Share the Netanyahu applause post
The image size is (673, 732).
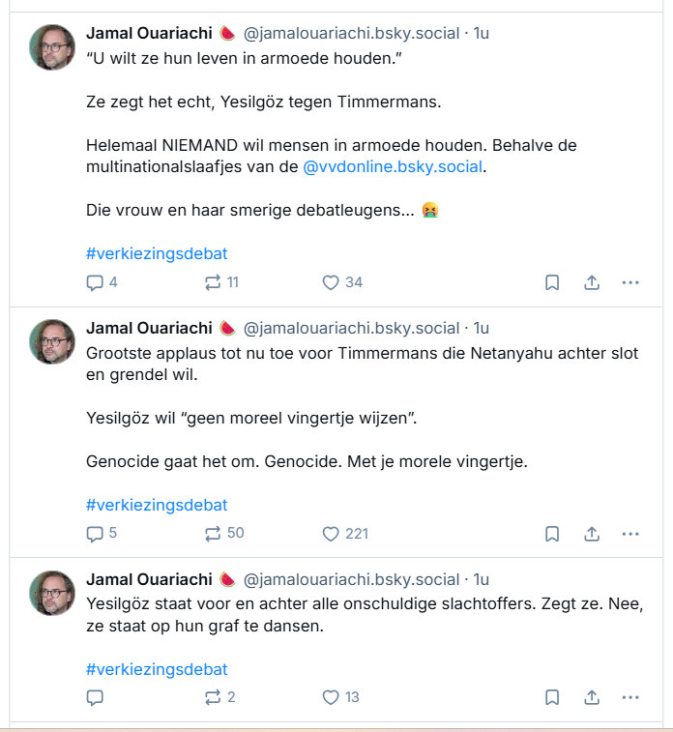592,533
